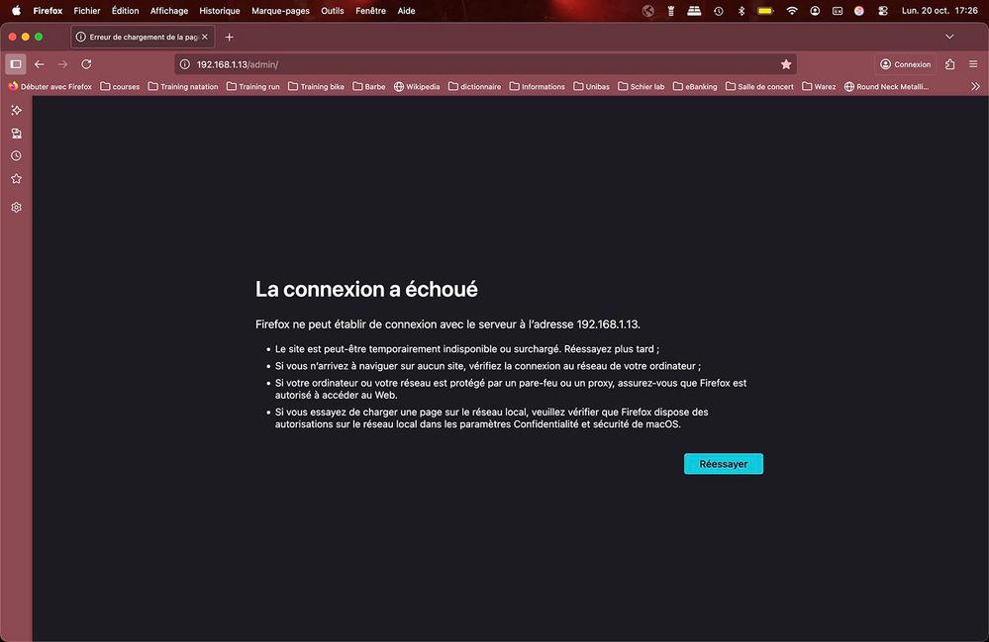The height and width of the screenshot is (642, 989).
Task: Open a new tab with plus button
Action: click(229, 38)
